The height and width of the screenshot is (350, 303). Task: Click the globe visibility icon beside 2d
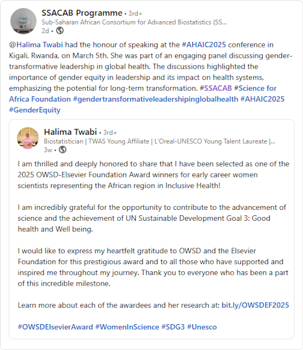60,31
